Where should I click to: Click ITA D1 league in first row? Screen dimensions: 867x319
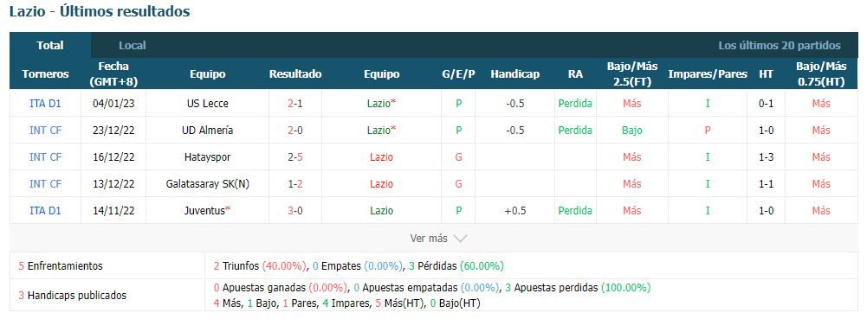pos(45,104)
